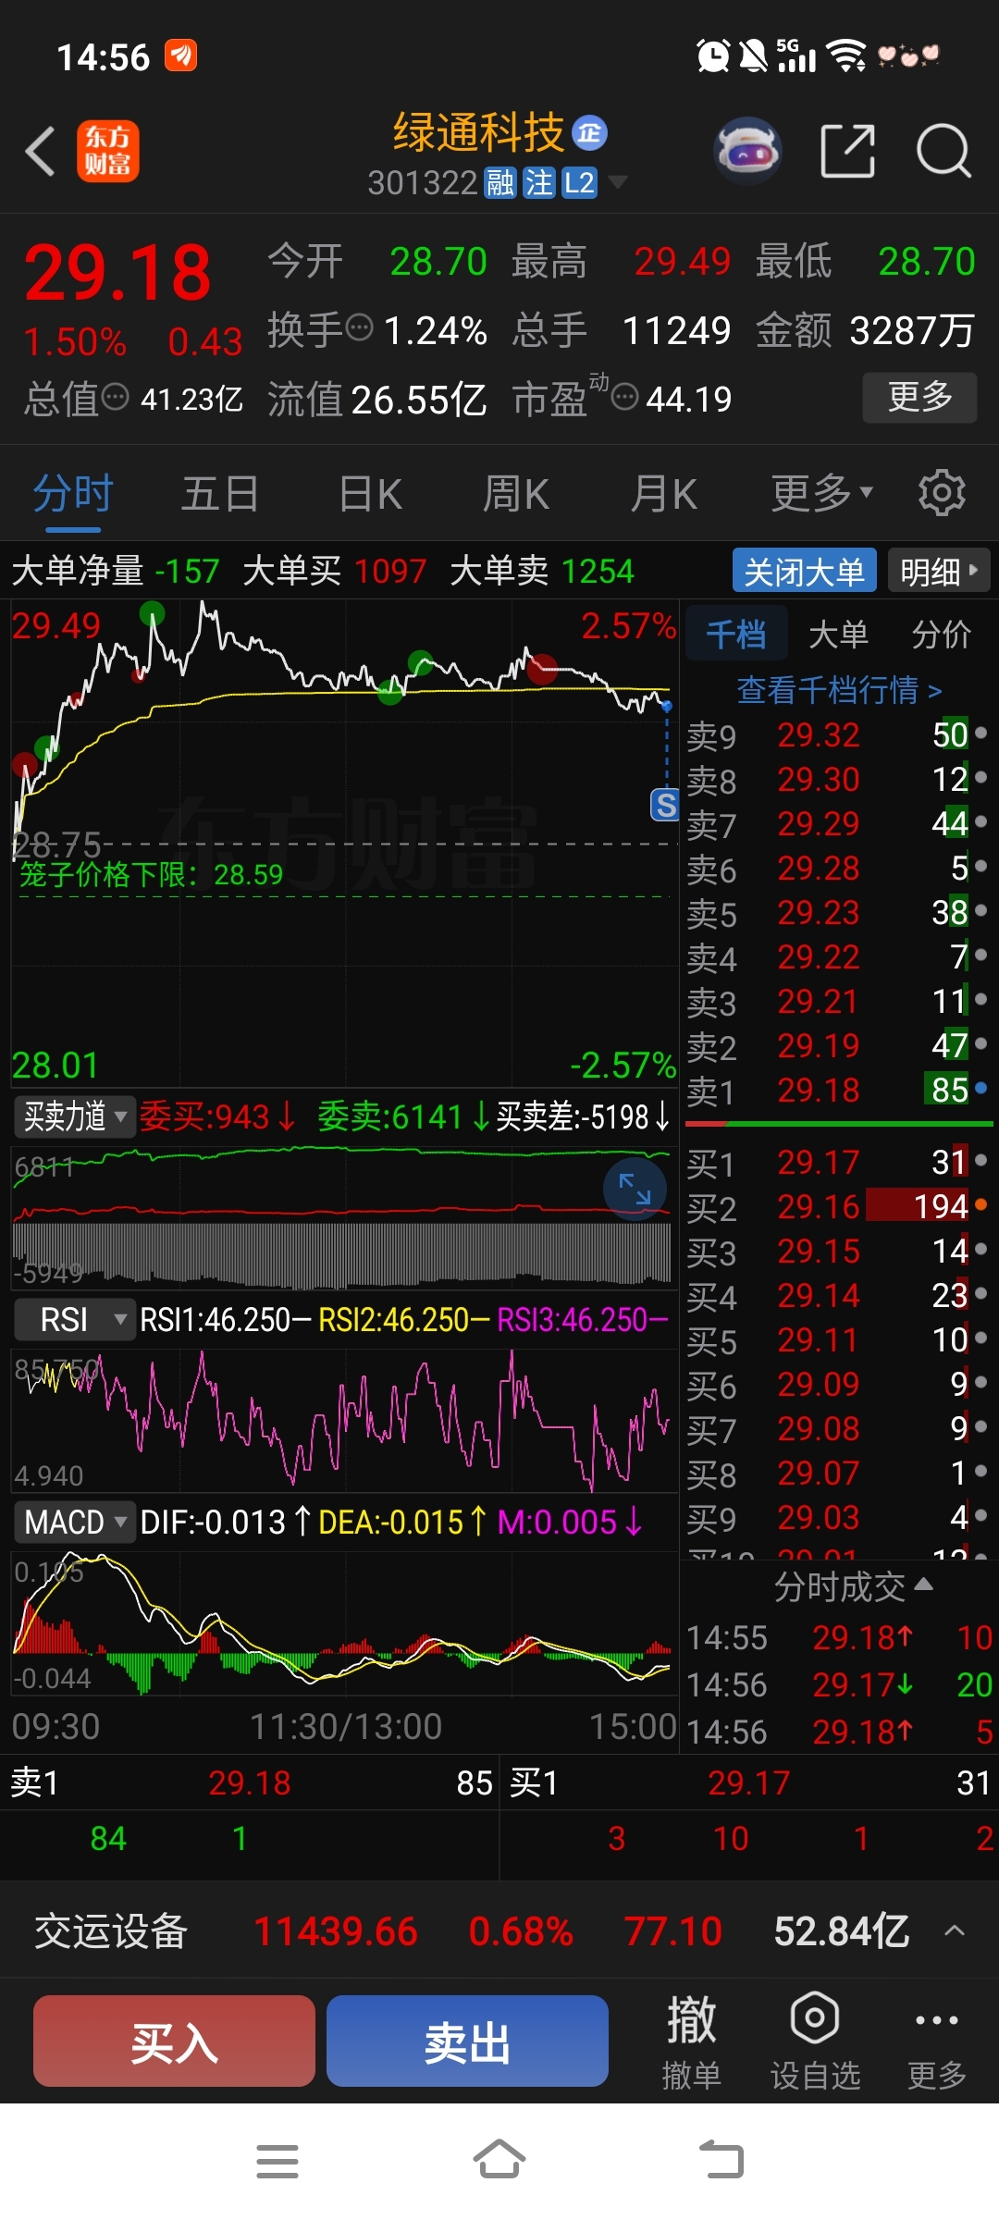Tap the blue 卖出 sell button
Screen dimensions: 999x2220
point(467,2041)
